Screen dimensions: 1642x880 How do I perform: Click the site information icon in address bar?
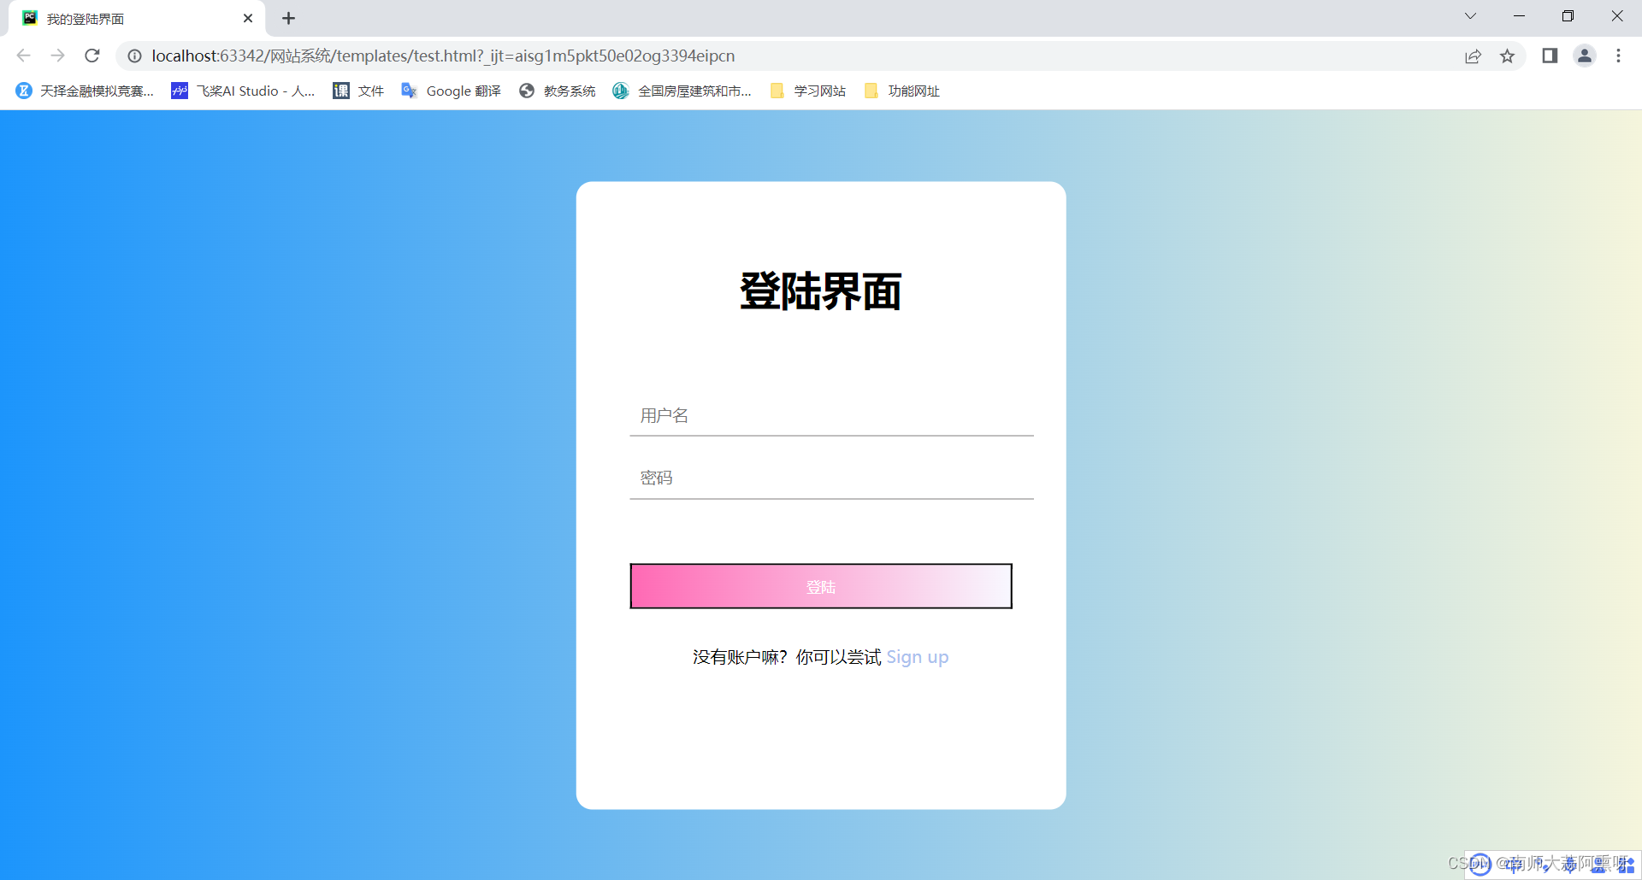(134, 56)
